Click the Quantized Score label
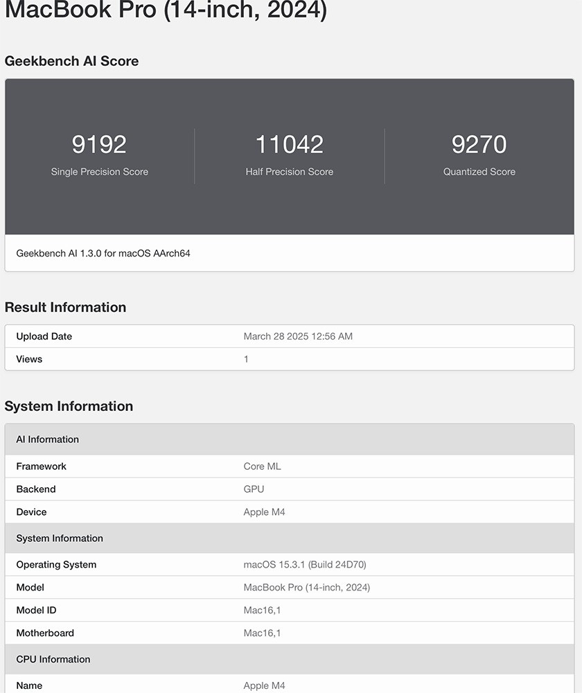Viewport: 582px width, 693px height. [x=479, y=172]
